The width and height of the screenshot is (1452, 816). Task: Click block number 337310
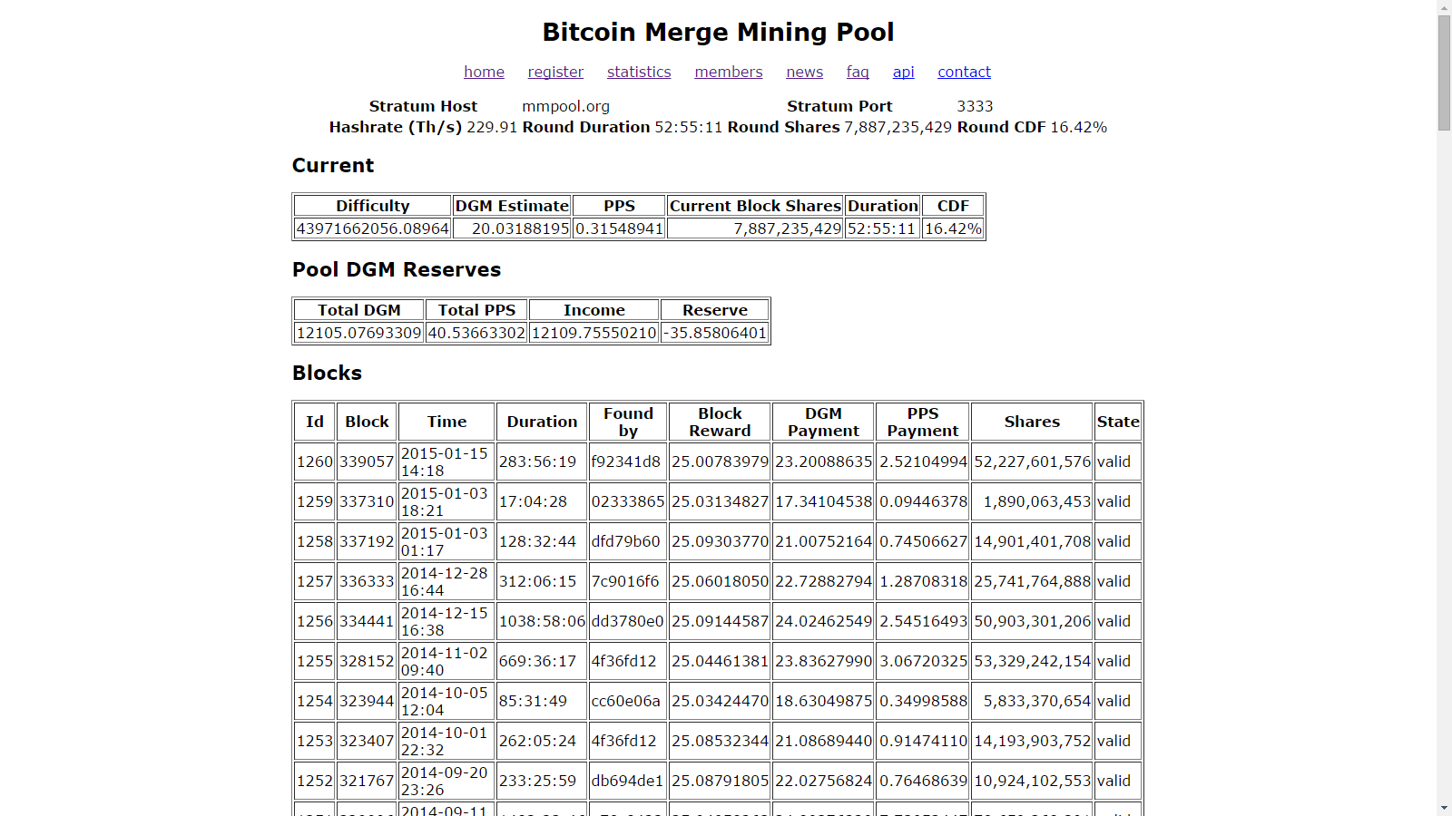point(367,501)
